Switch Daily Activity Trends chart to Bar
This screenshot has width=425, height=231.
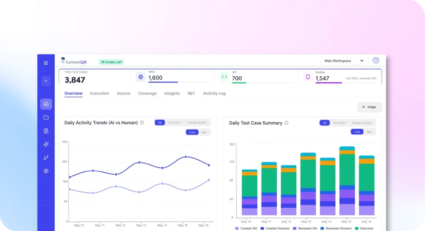[x=204, y=132]
